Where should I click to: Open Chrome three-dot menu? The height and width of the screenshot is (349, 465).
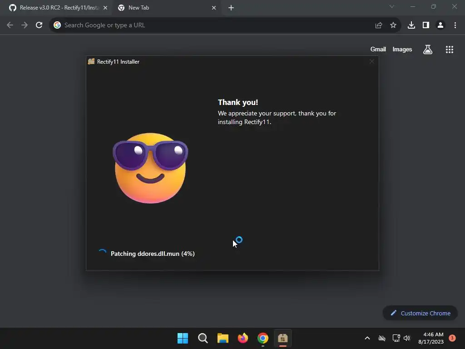455,25
